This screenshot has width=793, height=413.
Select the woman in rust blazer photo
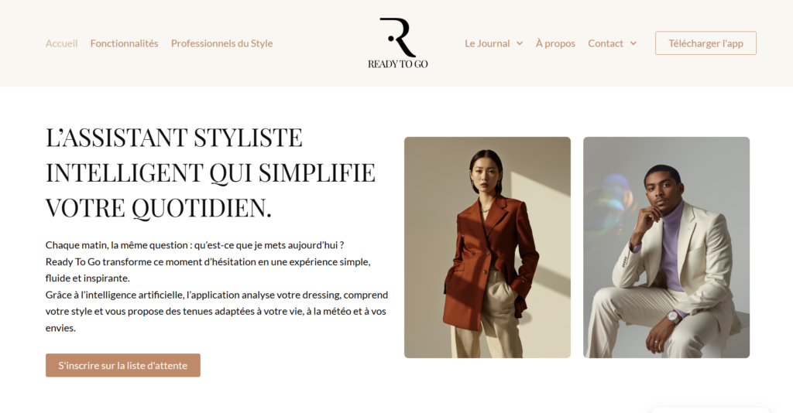tap(488, 247)
